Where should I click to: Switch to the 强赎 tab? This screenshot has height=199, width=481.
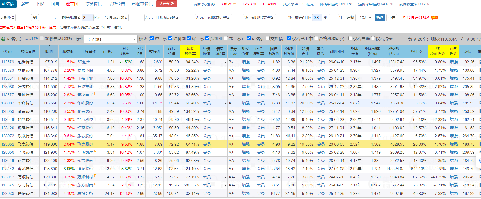25,4
